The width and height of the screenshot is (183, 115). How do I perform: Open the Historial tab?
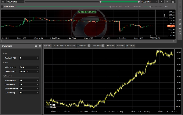click(x=110, y=46)
